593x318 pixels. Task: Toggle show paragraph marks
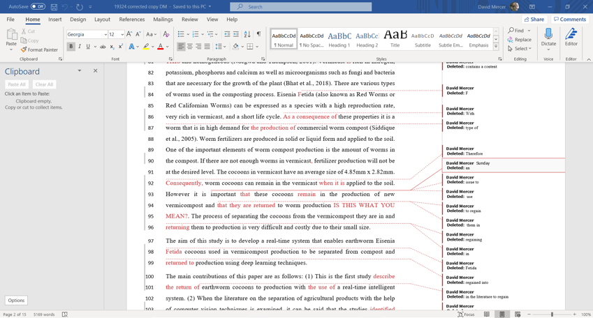pyautogui.click(x=258, y=34)
